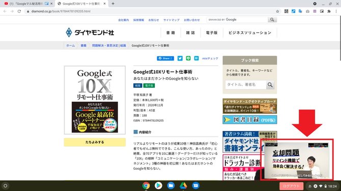Click the Facebook Share button

coord(165,58)
